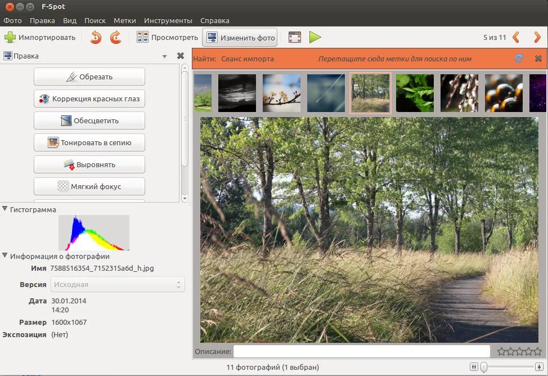Rotate photo left with counter-clockwise arrow
Viewport: 548px width, 376px height.
tap(96, 37)
